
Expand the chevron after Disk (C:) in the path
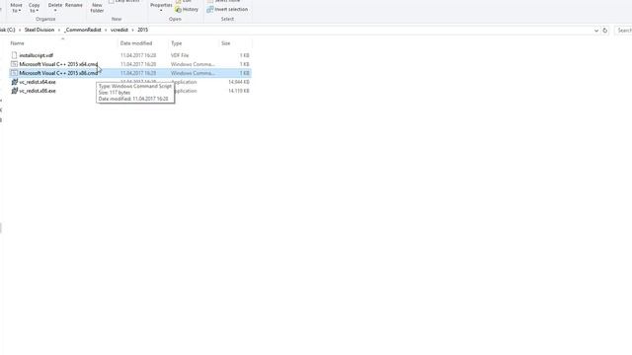click(x=20, y=30)
